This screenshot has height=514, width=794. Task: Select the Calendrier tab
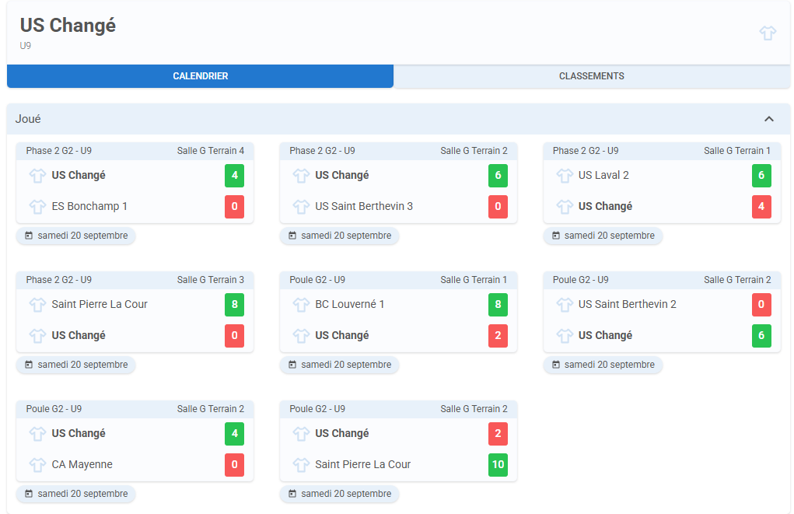[x=200, y=76]
